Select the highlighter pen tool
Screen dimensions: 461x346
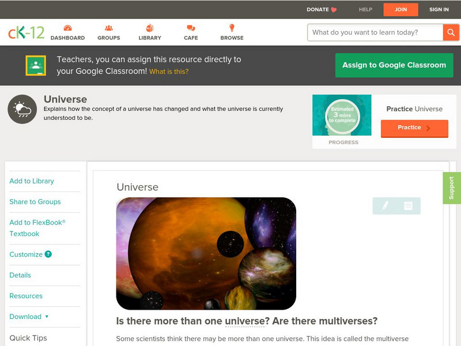tap(385, 206)
